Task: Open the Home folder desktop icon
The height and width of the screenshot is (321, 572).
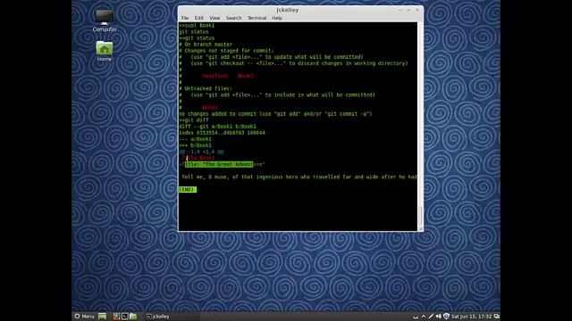Action: tap(105, 51)
